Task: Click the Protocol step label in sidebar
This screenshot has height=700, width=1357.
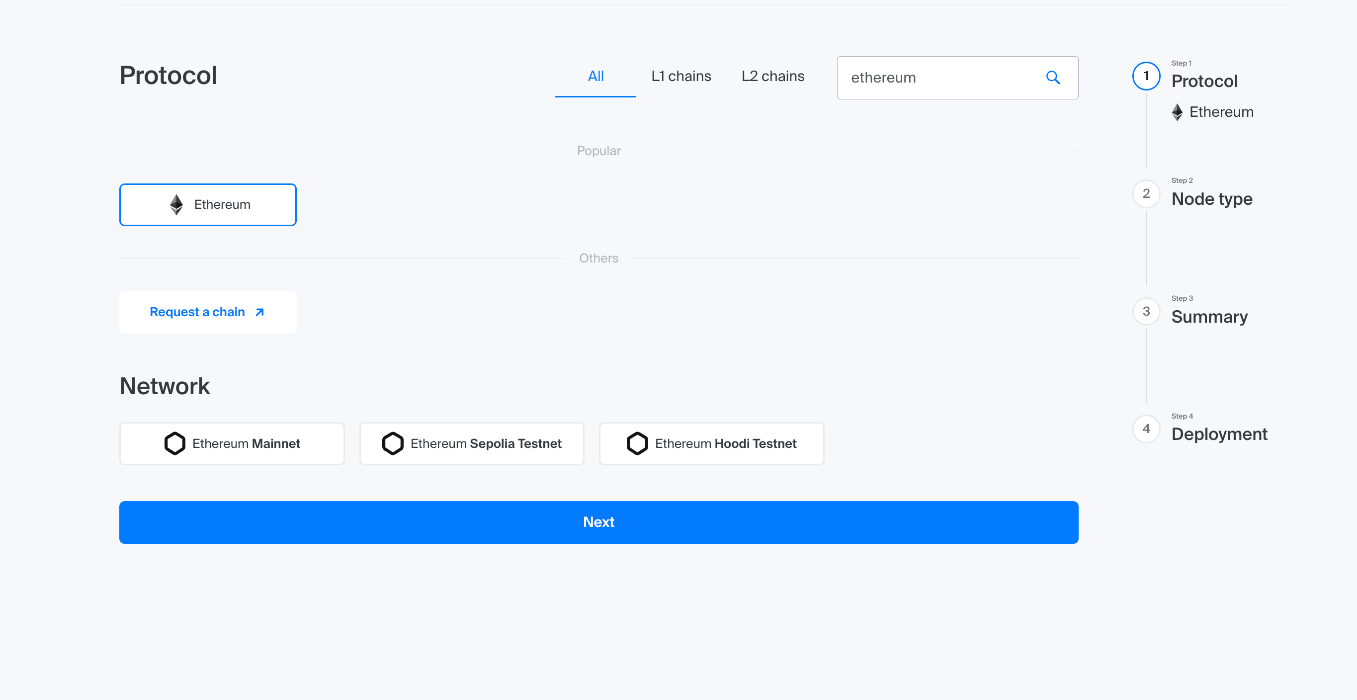Action: pos(1204,81)
